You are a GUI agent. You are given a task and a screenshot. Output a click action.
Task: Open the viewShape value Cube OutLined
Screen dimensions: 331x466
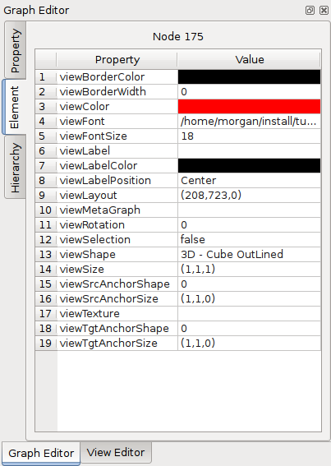tap(250, 255)
